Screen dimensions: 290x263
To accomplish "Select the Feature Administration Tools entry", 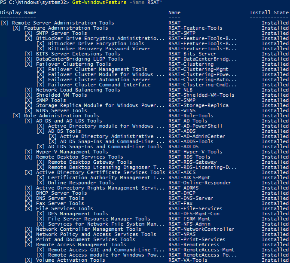I will pyautogui.click(x=66, y=28).
